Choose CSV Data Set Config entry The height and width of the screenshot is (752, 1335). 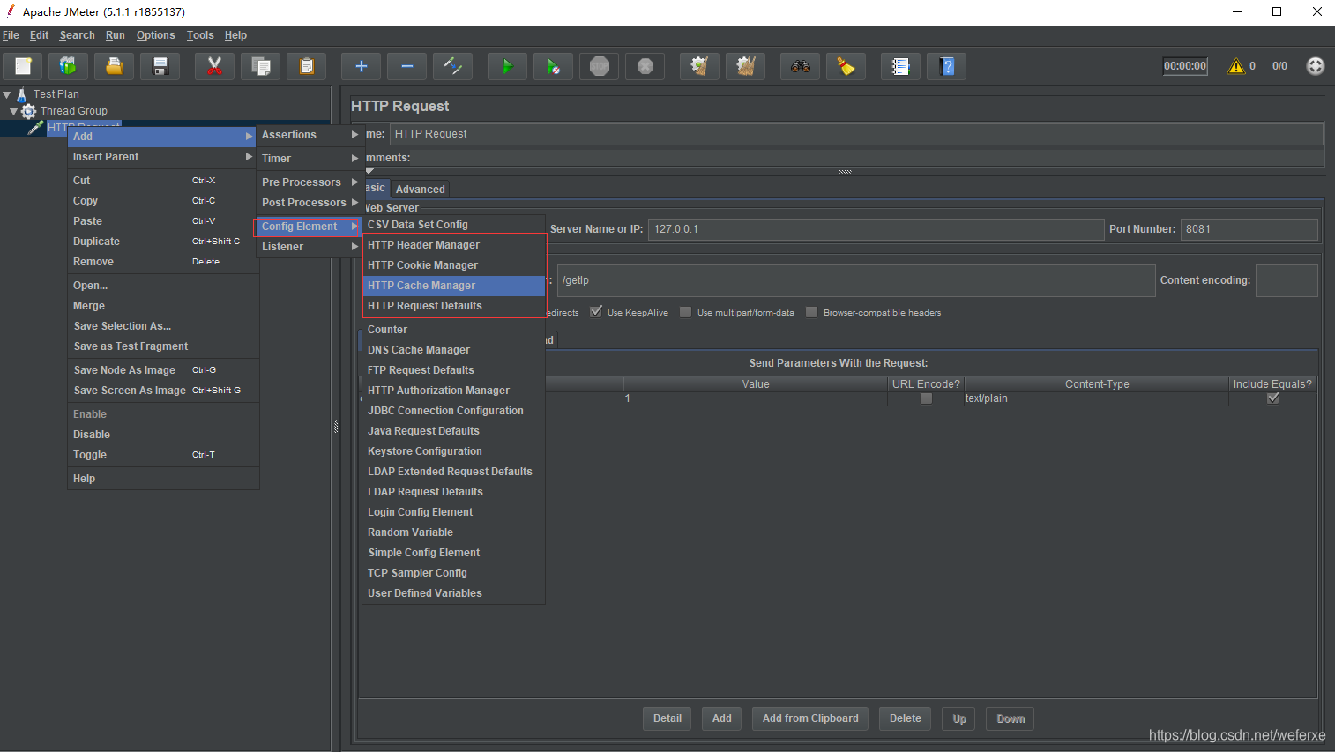454,225
